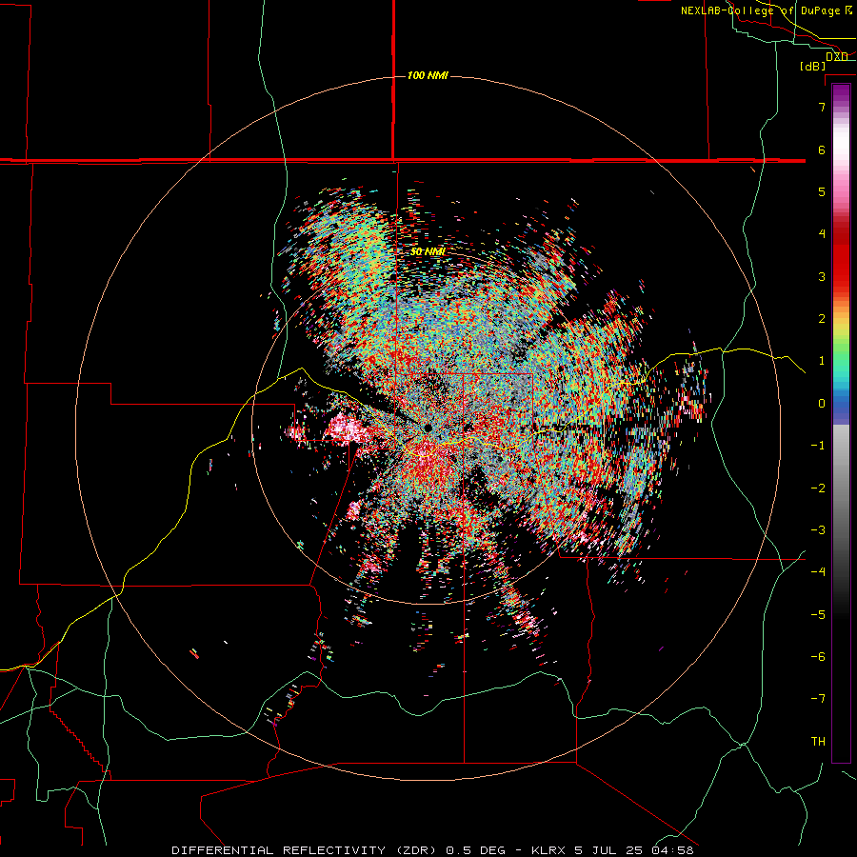The width and height of the screenshot is (857, 857).
Task: Click the "TH" threshold label on the scale
Action: [x=818, y=742]
